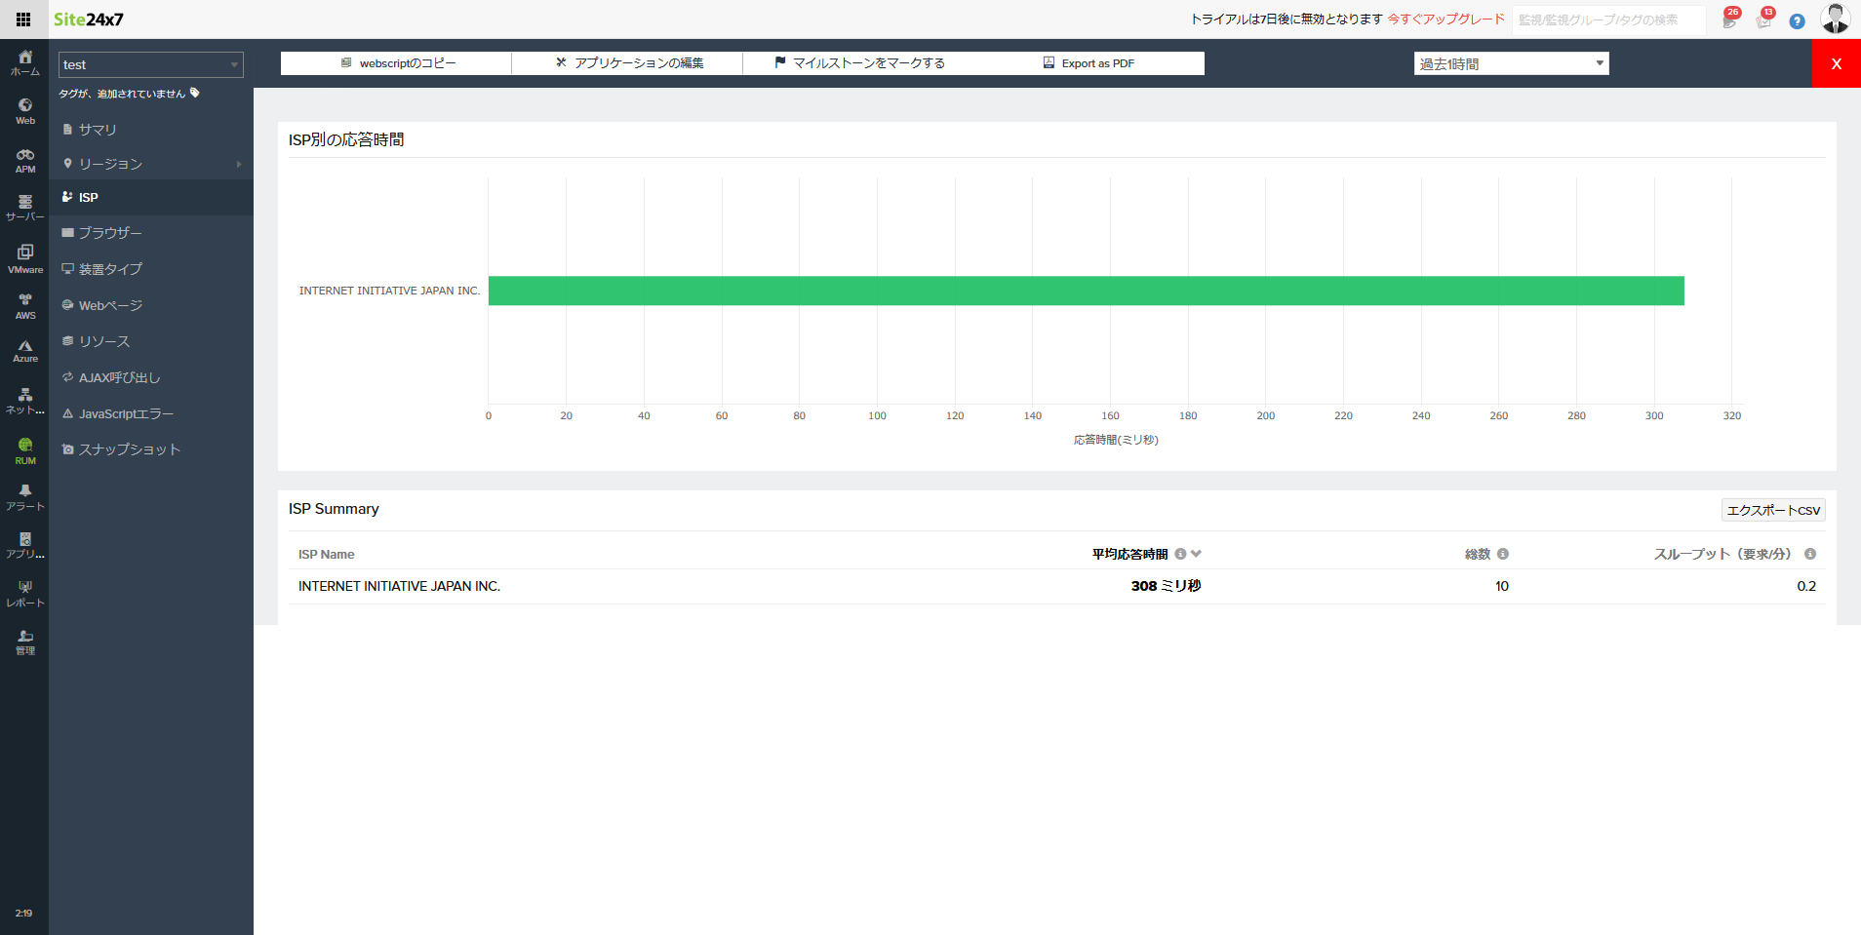Image resolution: width=1861 pixels, height=935 pixels.
Task: Click webscriptのコピー button
Action: click(x=396, y=63)
